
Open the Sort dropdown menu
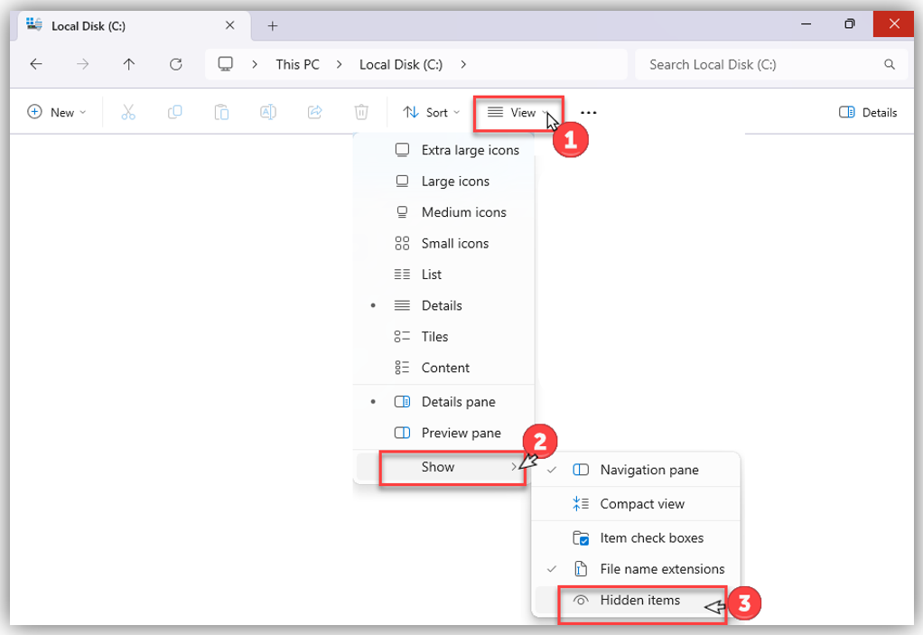click(x=431, y=113)
